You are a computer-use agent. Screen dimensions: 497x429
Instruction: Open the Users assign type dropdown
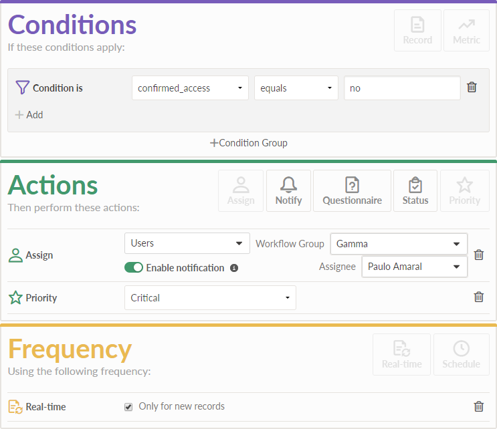tap(187, 243)
